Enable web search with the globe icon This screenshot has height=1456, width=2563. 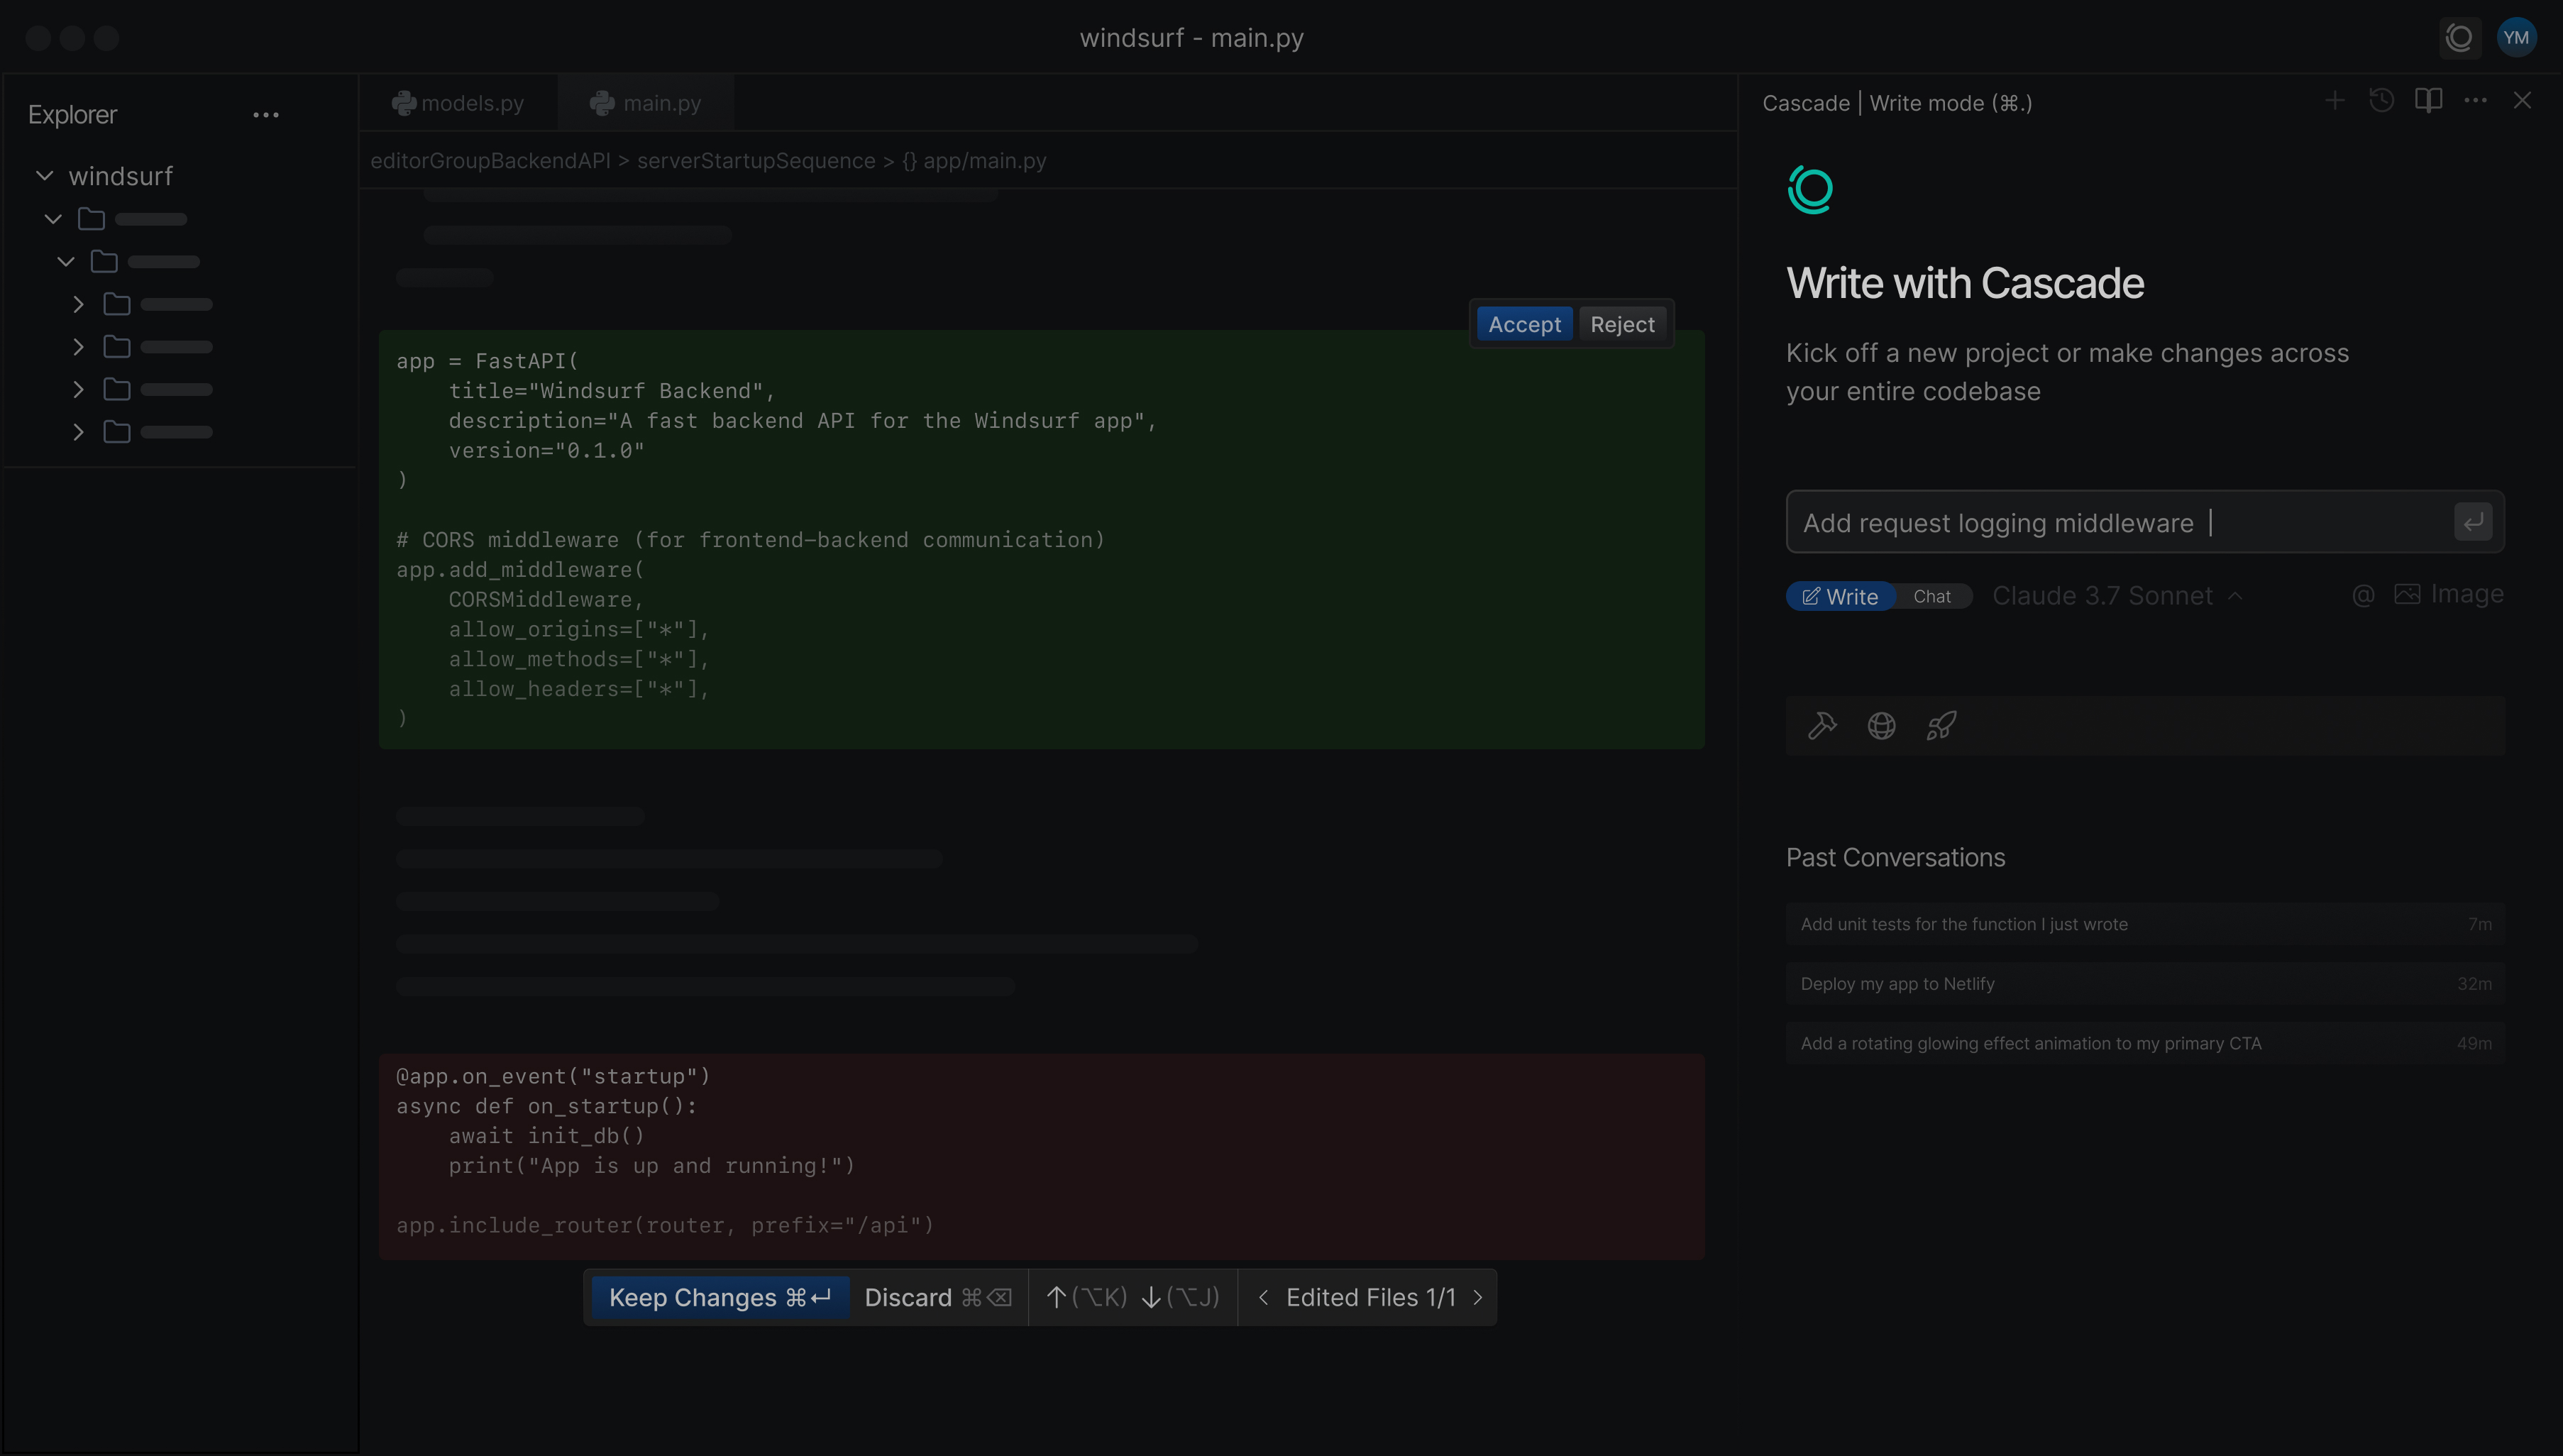coord(1882,725)
